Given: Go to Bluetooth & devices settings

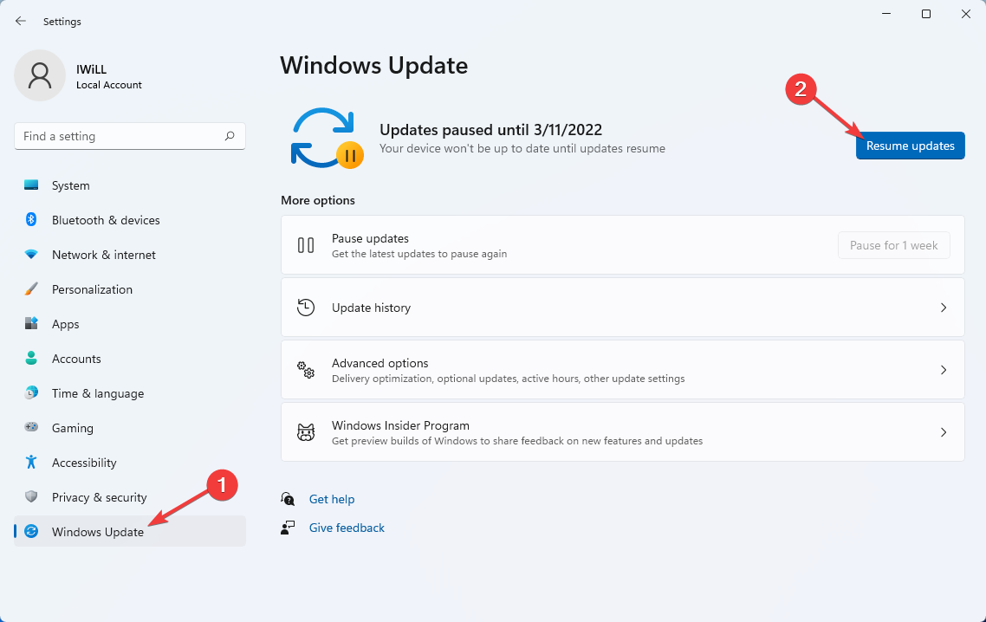Looking at the screenshot, I should (x=130, y=219).
